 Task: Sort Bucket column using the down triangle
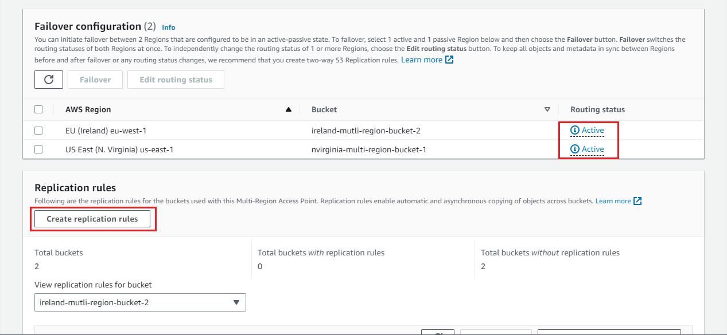(547, 109)
